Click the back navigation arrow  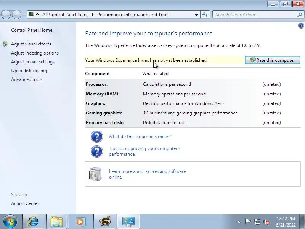coord(6,15)
